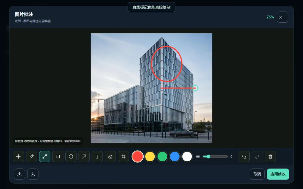Screen dimensions: 303x189
Task: Pick the green color swatch
Action: [x=162, y=157]
